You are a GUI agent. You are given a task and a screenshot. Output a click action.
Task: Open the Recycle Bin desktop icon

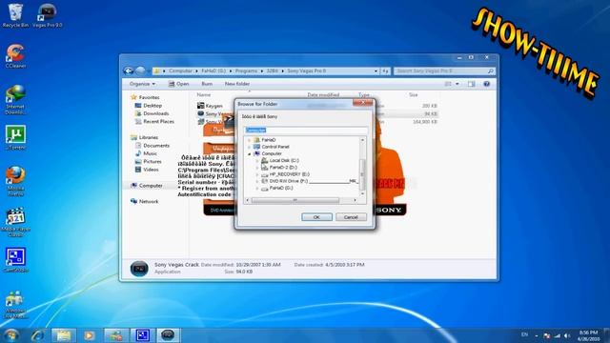[x=15, y=15]
